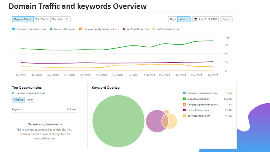Uncheck theheapscompanies.com in the chart legend
This screenshot has height=152, width=270.
(x=13, y=29)
